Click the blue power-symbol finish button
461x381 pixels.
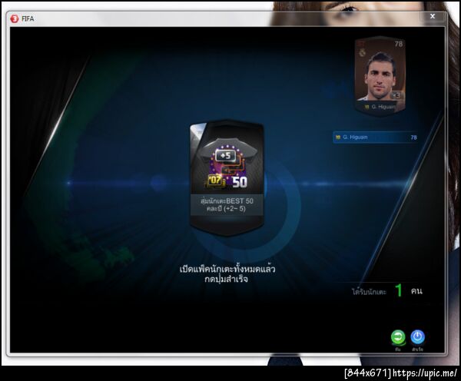coord(417,337)
